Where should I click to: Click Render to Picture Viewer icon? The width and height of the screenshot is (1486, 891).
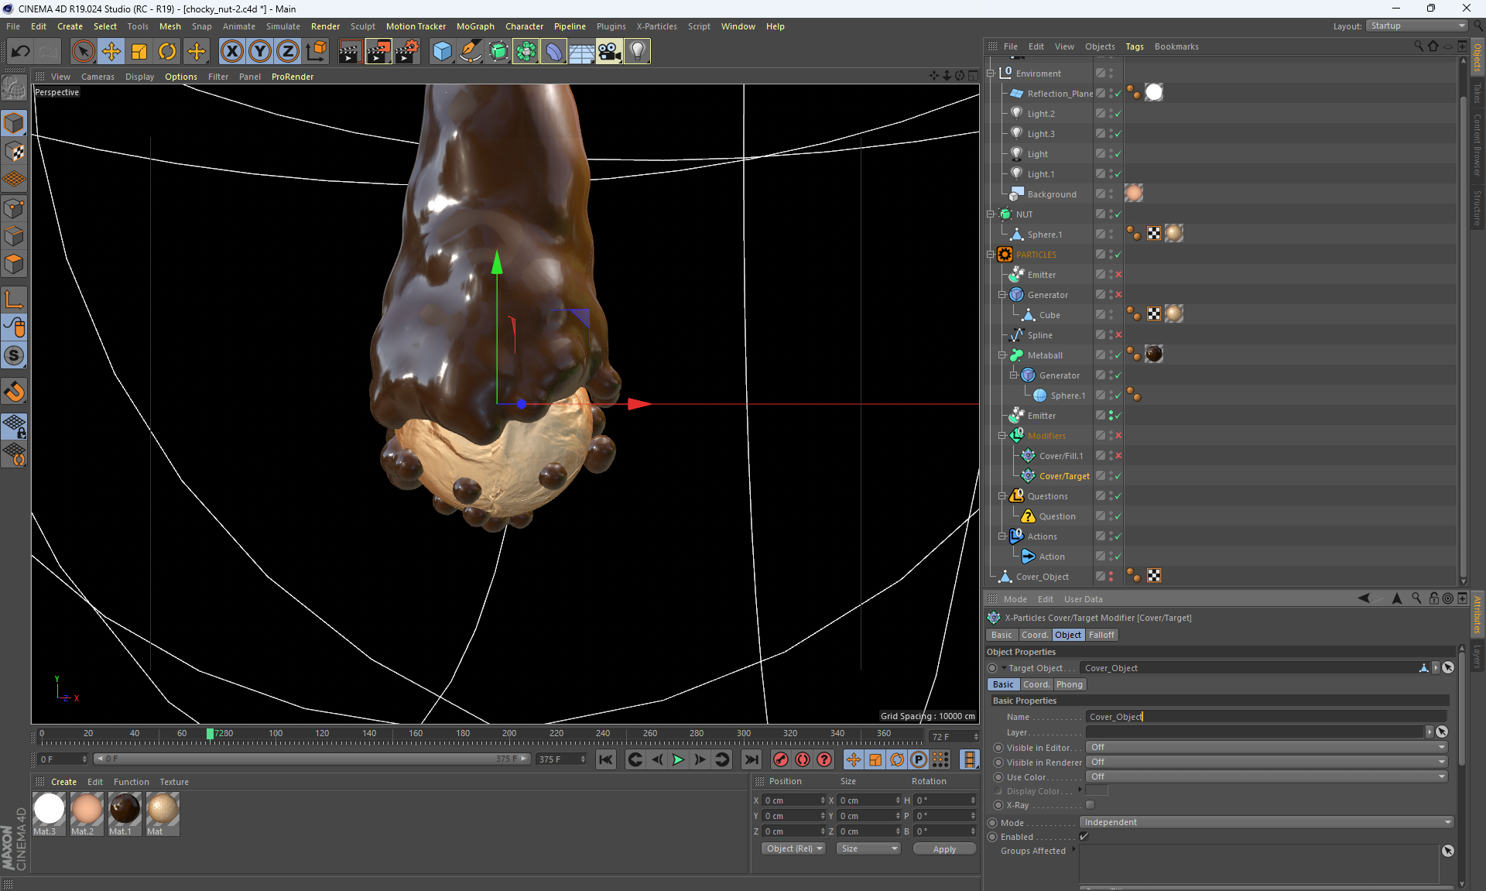(x=378, y=52)
